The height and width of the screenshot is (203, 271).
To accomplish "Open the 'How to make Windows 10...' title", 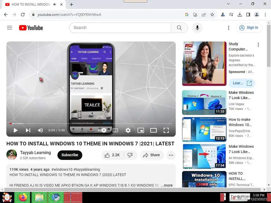I will [240, 122].
